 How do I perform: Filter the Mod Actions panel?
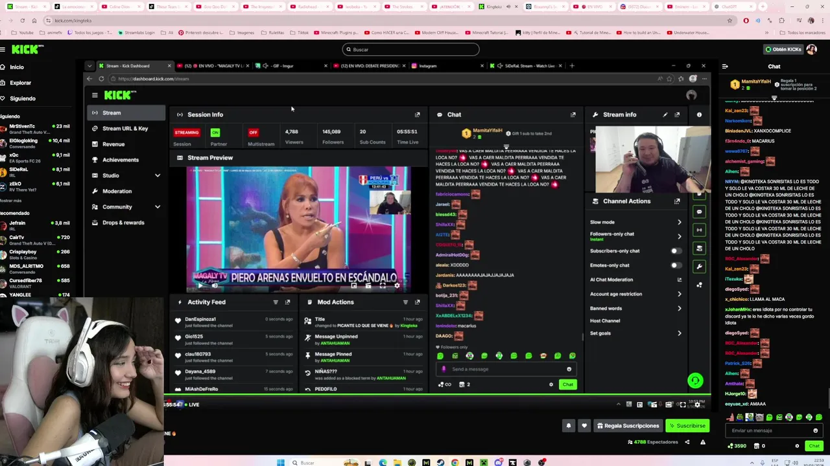[x=405, y=302]
